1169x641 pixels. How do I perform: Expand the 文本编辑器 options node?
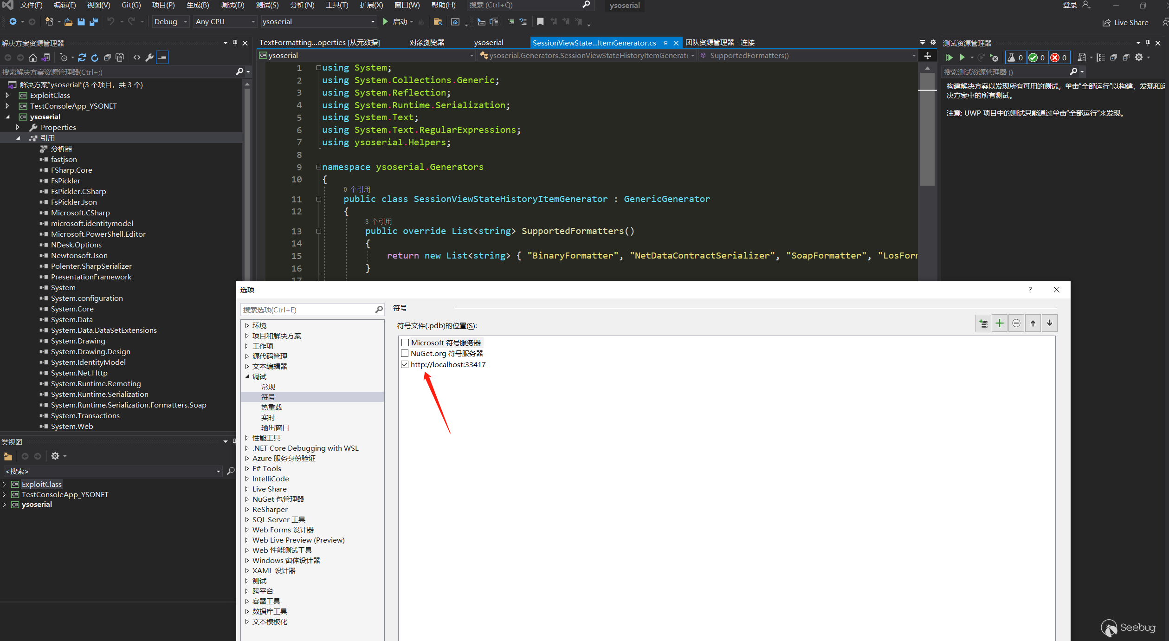pos(247,367)
